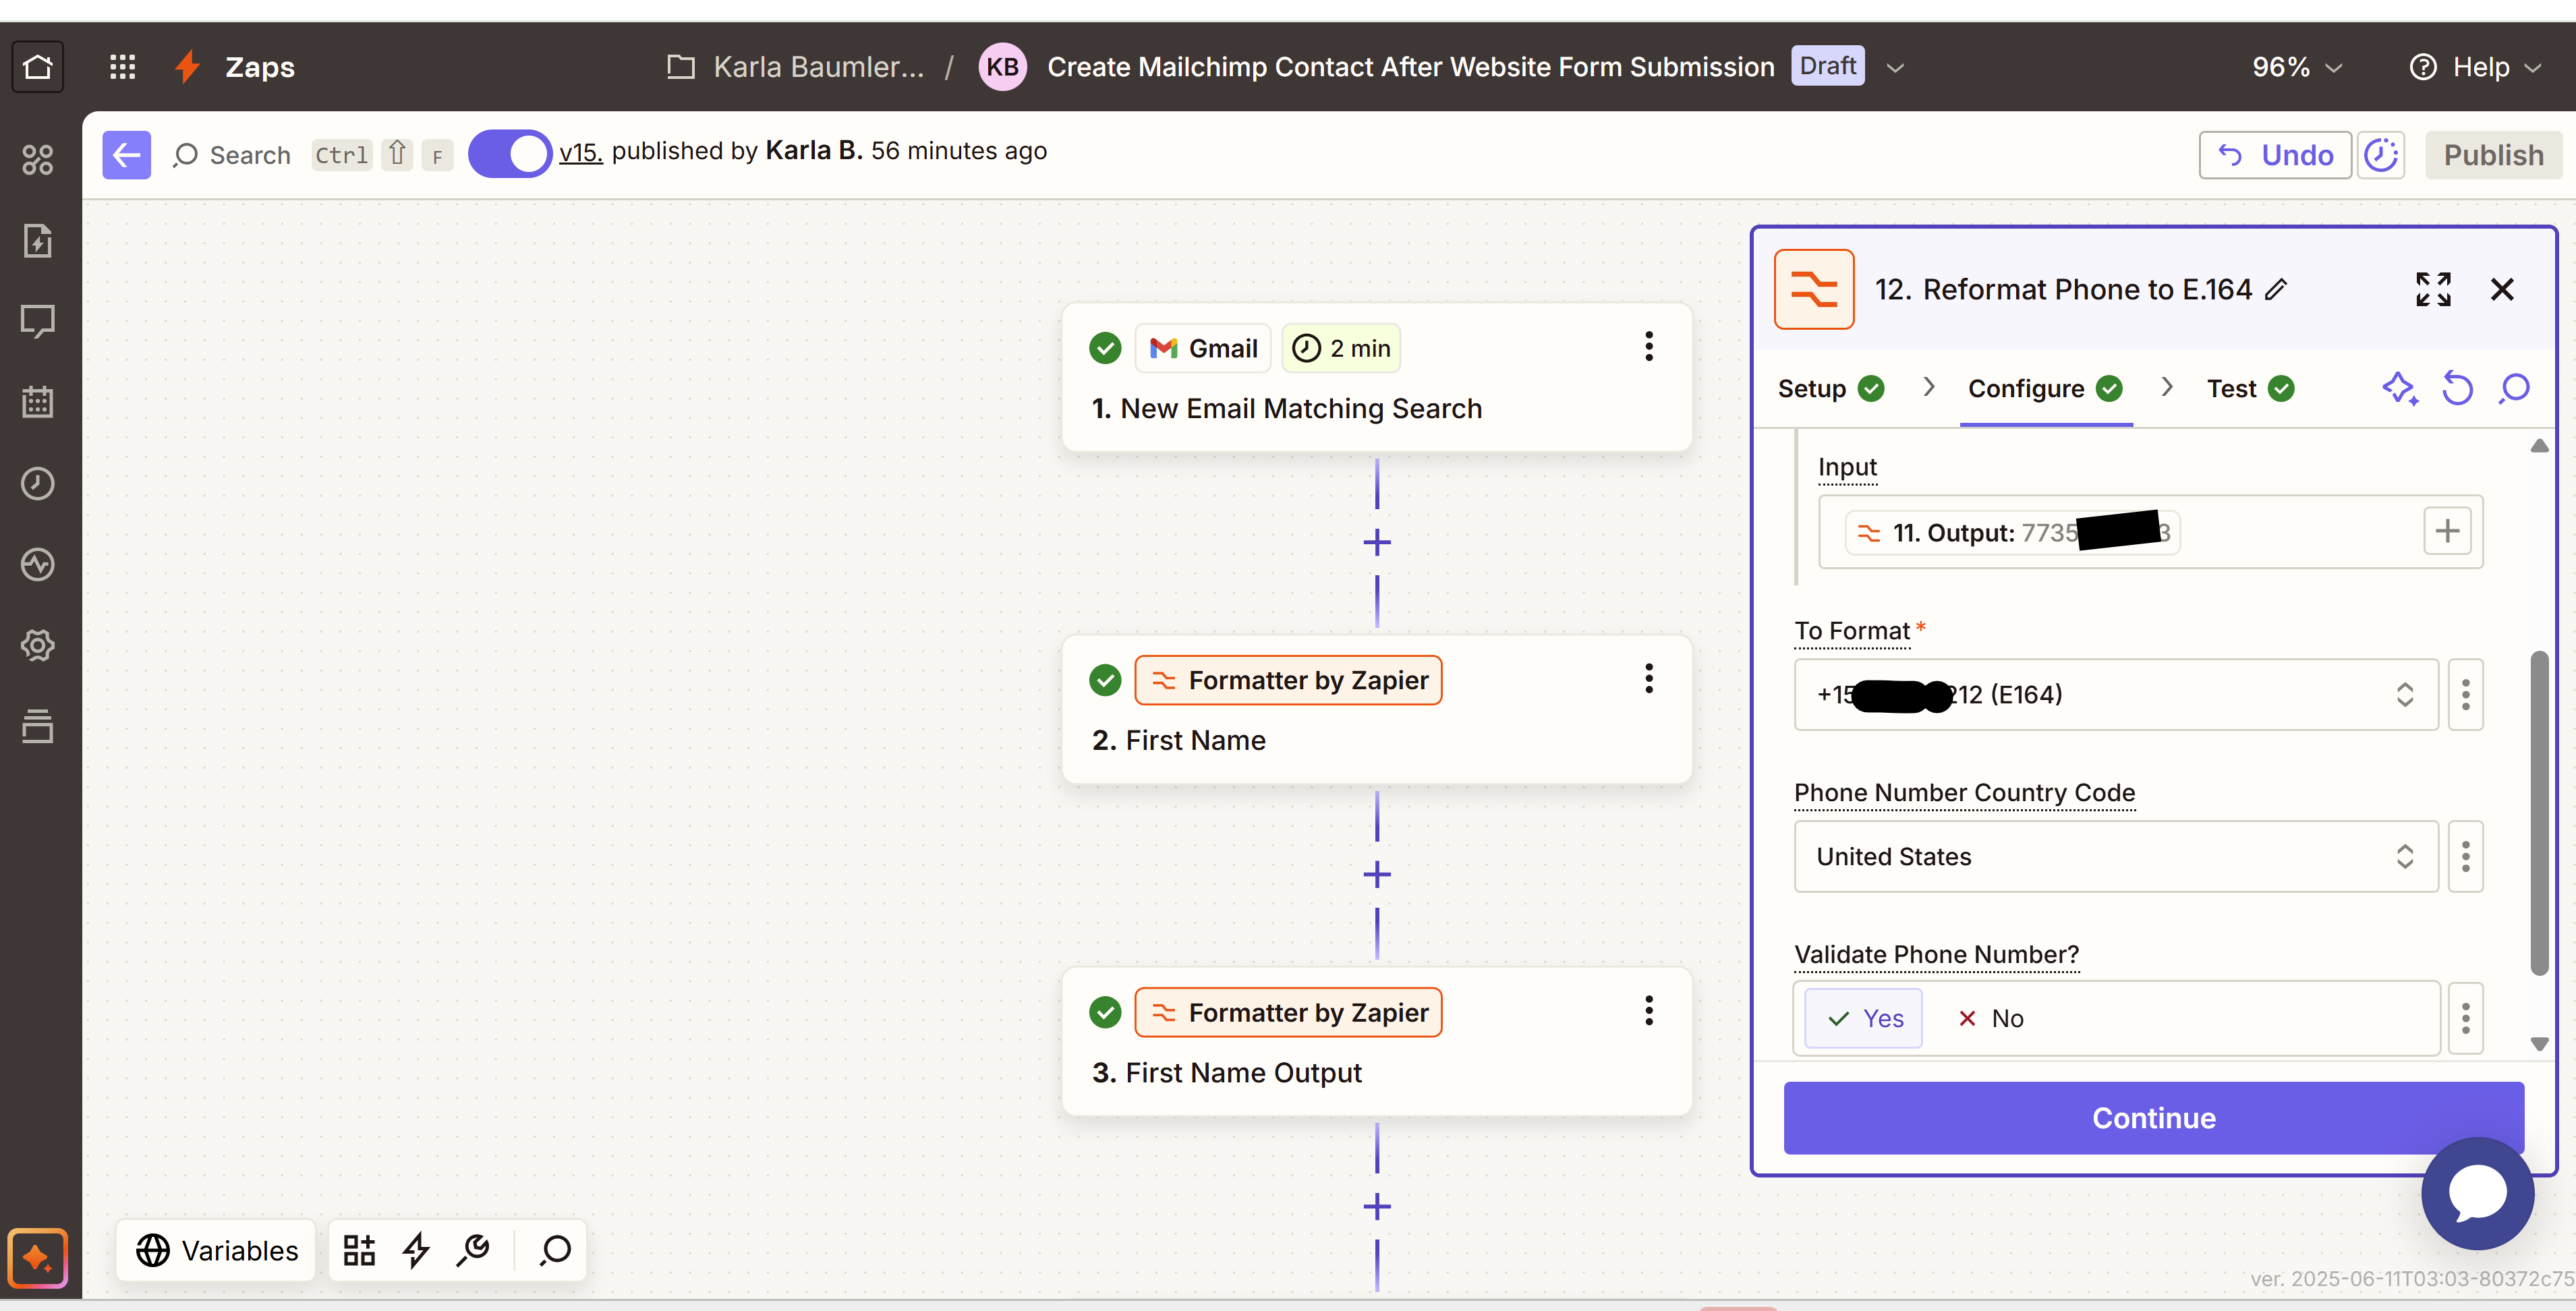Open the orange AI copilot icon

coord(38,1257)
